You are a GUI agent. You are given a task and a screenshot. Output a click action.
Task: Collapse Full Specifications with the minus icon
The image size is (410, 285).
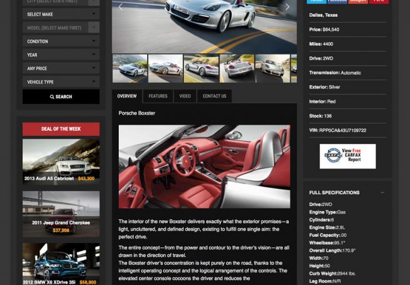click(382, 193)
